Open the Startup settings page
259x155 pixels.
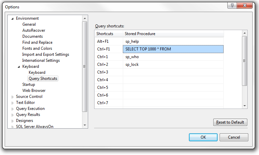click(x=29, y=85)
